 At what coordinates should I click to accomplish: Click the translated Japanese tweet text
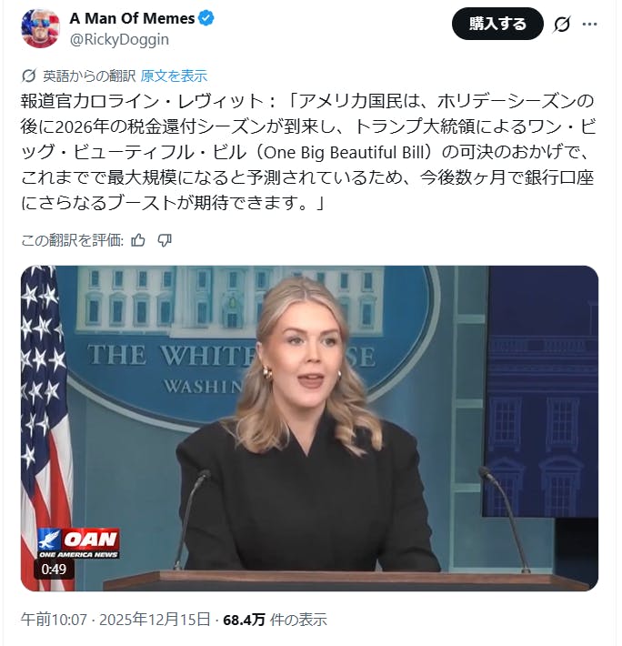pyautogui.click(x=309, y=152)
